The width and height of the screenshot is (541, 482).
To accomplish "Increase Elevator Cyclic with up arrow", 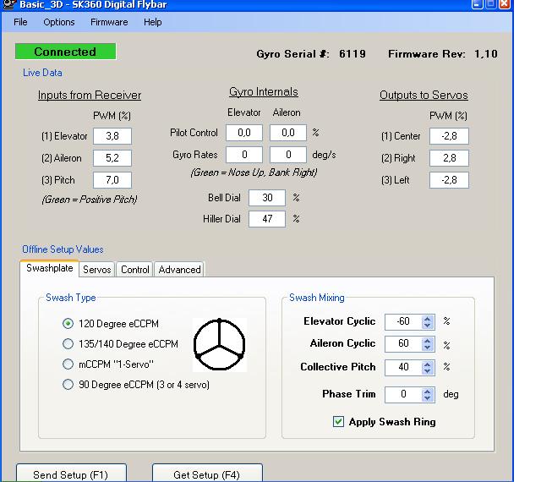I will (427, 319).
